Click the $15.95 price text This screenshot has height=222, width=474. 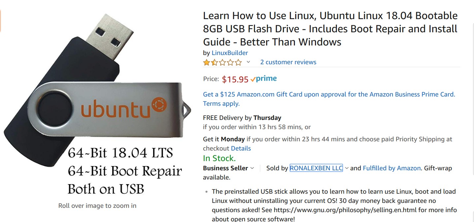click(235, 79)
